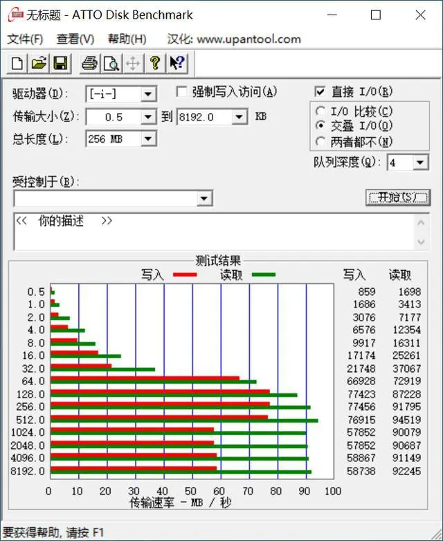The height and width of the screenshot is (541, 443).
Task: Expand the transfer size end 8192.0 dropdown
Action: click(x=239, y=117)
